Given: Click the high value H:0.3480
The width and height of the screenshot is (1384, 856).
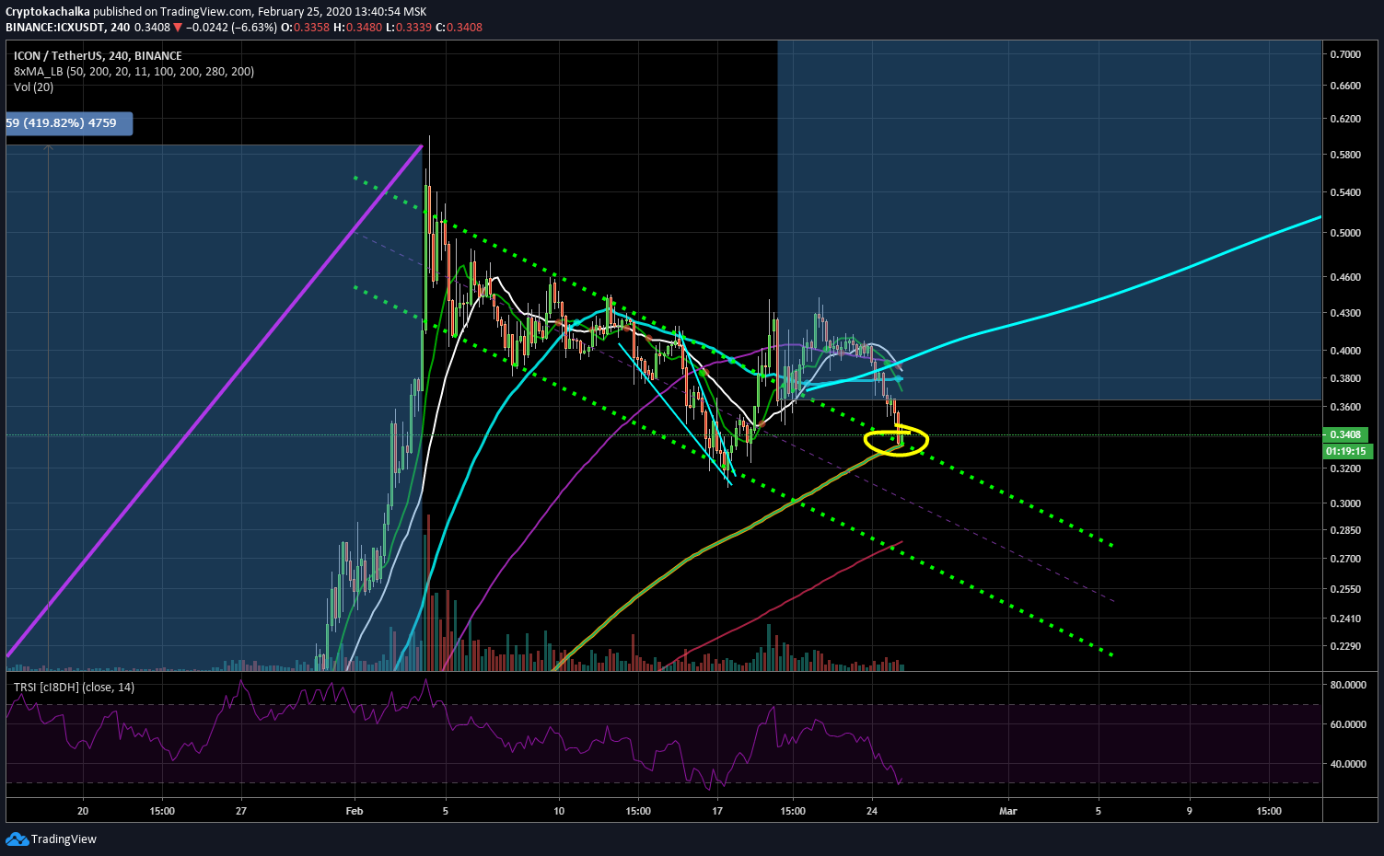Looking at the screenshot, I should tap(357, 28).
